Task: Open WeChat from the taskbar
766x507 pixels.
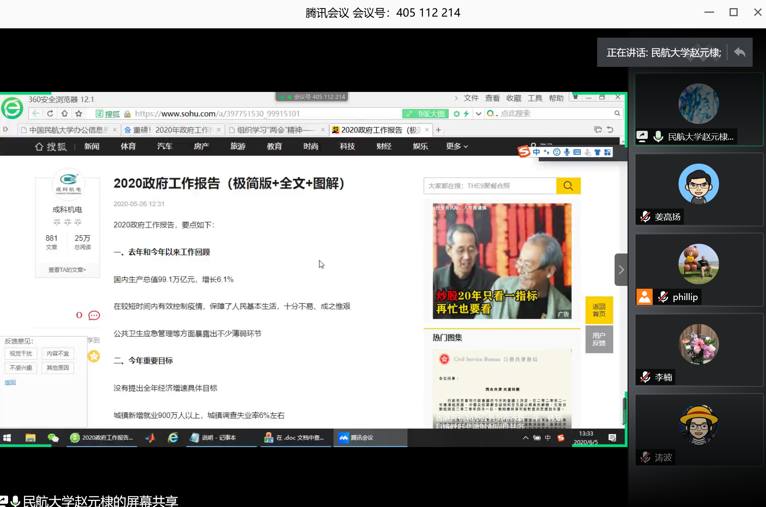Action: 53,438
